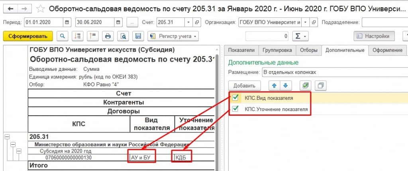The width and height of the screenshot is (408, 171).
Task: Click the period selection ellipsis button
Action: tap(132, 22)
